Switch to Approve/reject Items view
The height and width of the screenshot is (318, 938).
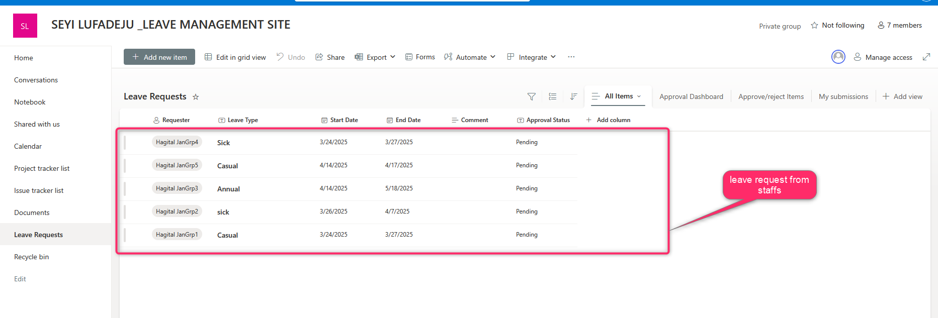coord(771,96)
